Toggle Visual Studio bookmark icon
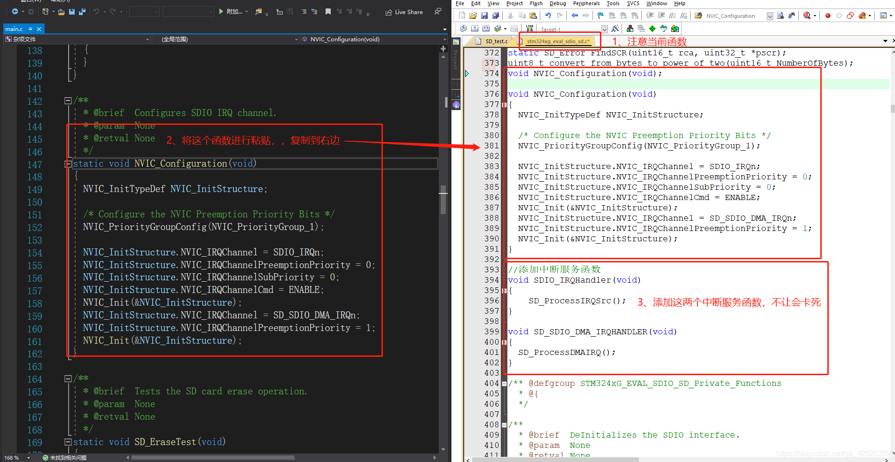The width and height of the screenshot is (895, 462). (328, 12)
